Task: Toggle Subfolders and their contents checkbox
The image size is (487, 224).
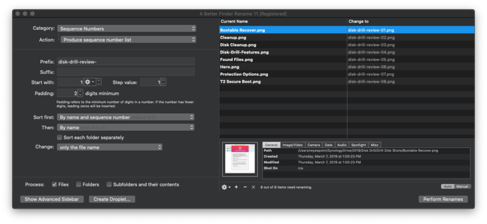Action: tap(109, 184)
